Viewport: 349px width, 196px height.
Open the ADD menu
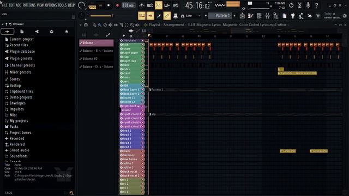(x=19, y=5)
